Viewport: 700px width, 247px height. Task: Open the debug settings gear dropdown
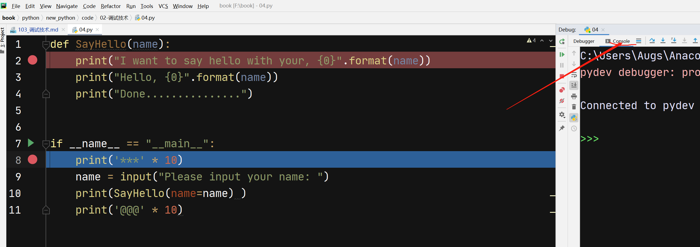tap(562, 115)
